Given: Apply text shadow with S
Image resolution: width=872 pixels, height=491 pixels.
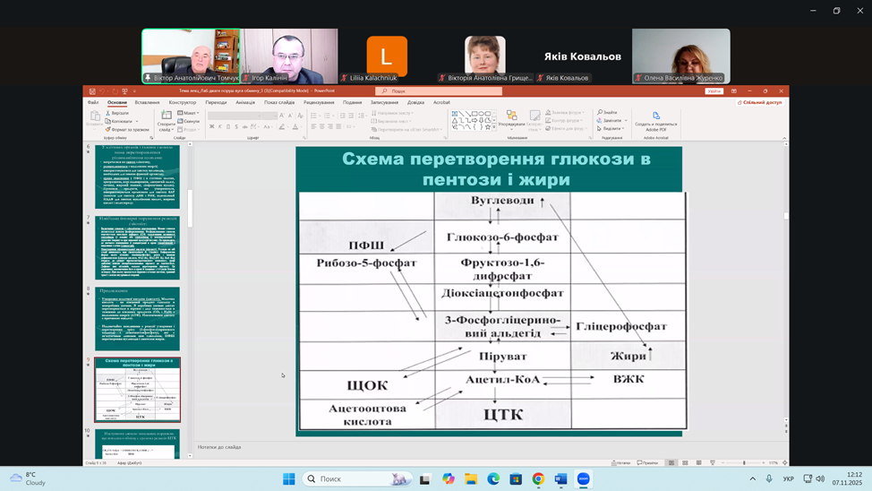Looking at the screenshot, I should [236, 126].
